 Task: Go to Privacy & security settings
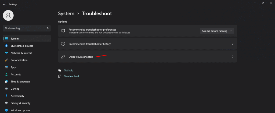(20, 103)
